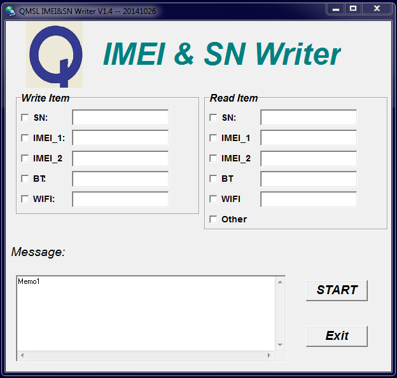Select the Write Item IMEI_2 text box
Screen dimensions: 397x378
click(x=120, y=159)
